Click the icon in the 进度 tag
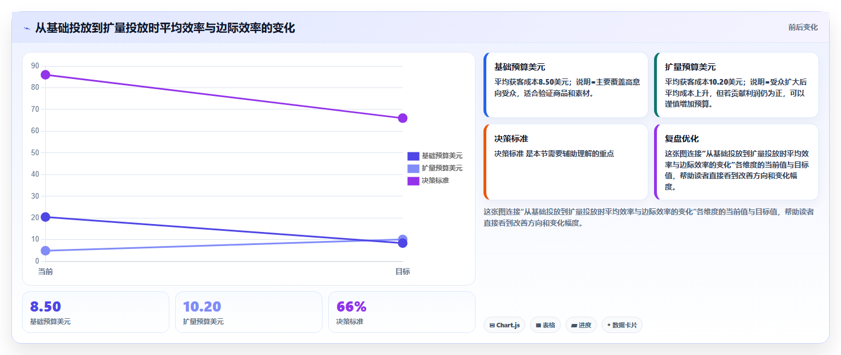841x355 pixels. tap(574, 325)
